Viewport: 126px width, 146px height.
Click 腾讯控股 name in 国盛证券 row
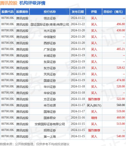click(22, 80)
